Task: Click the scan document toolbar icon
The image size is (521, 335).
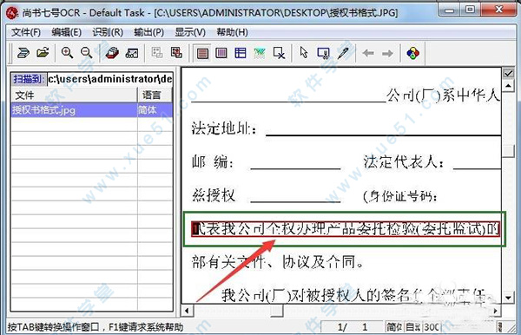Action: 23,53
